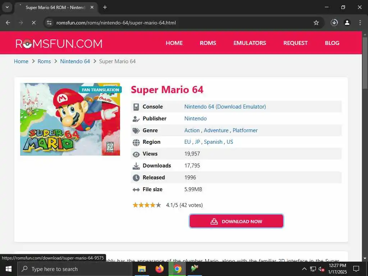Click the muted volume tray icon

click(x=322, y=269)
